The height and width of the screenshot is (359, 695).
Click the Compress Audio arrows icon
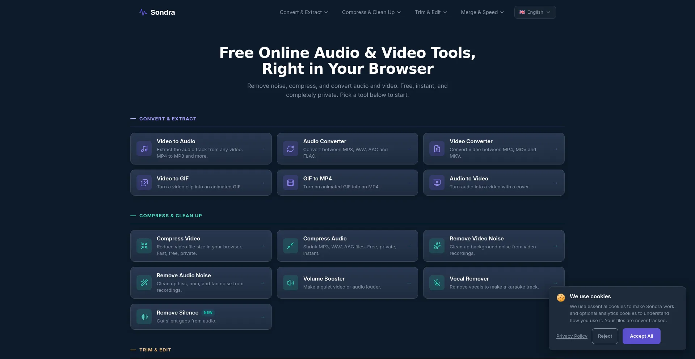point(290,246)
